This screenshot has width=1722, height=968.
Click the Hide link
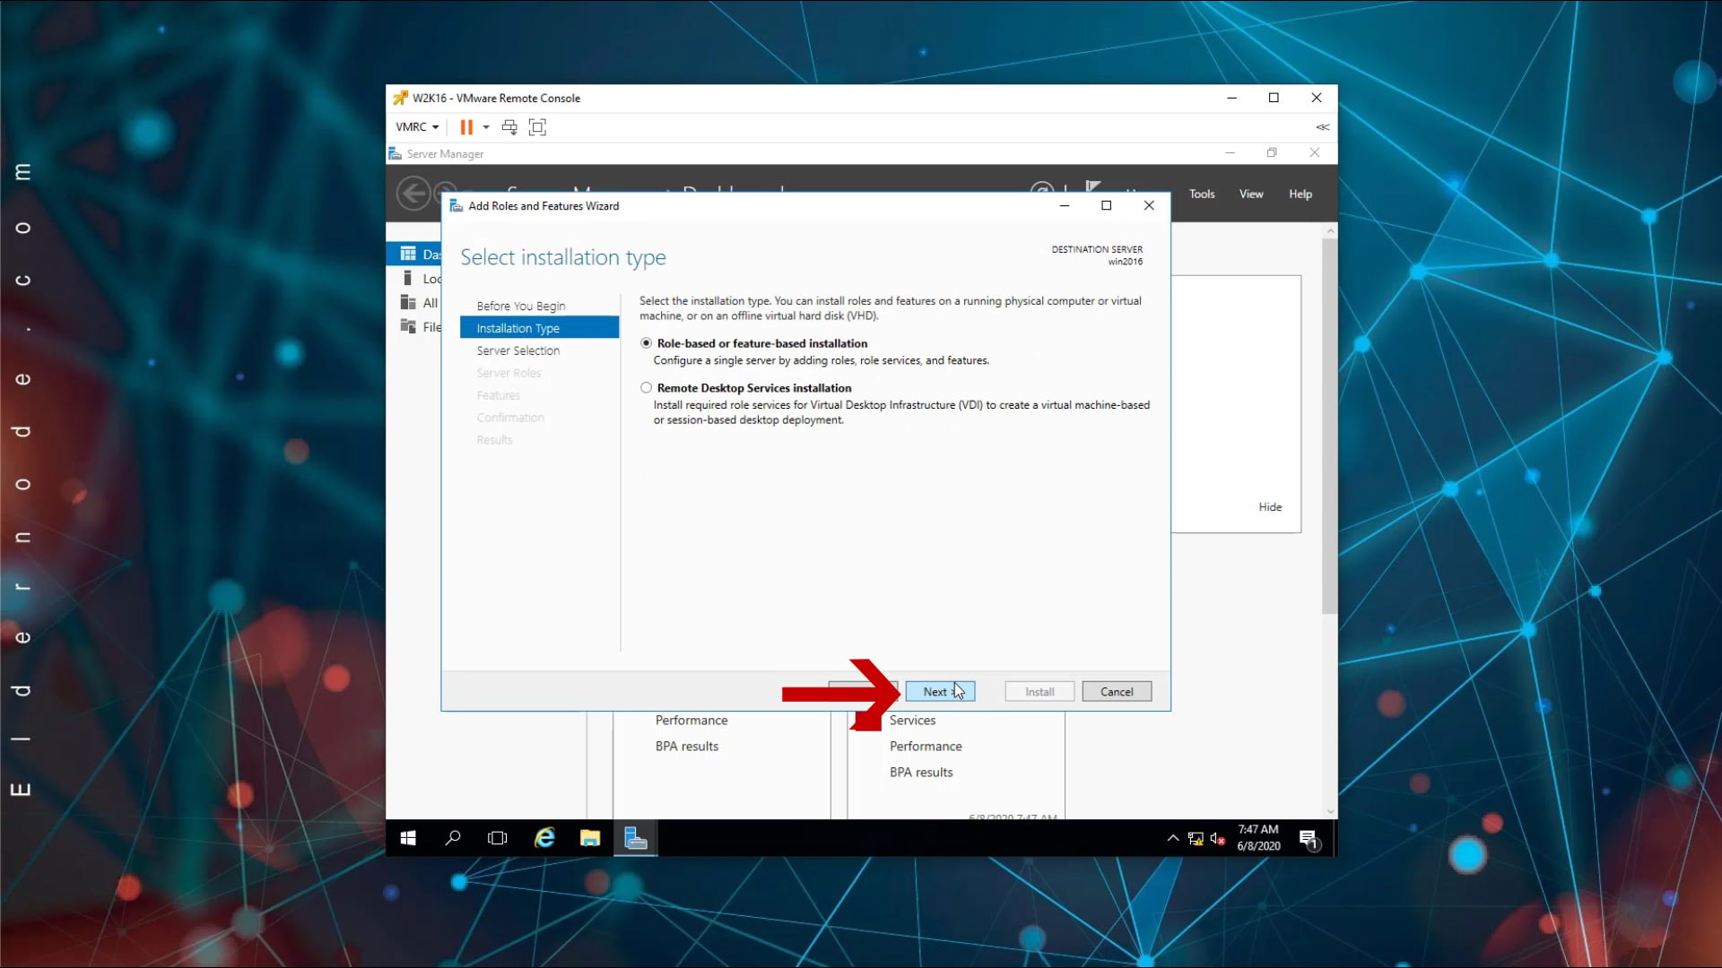click(1269, 507)
